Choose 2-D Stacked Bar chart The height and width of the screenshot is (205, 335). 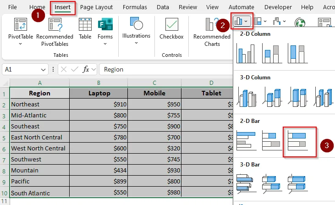(x=272, y=140)
